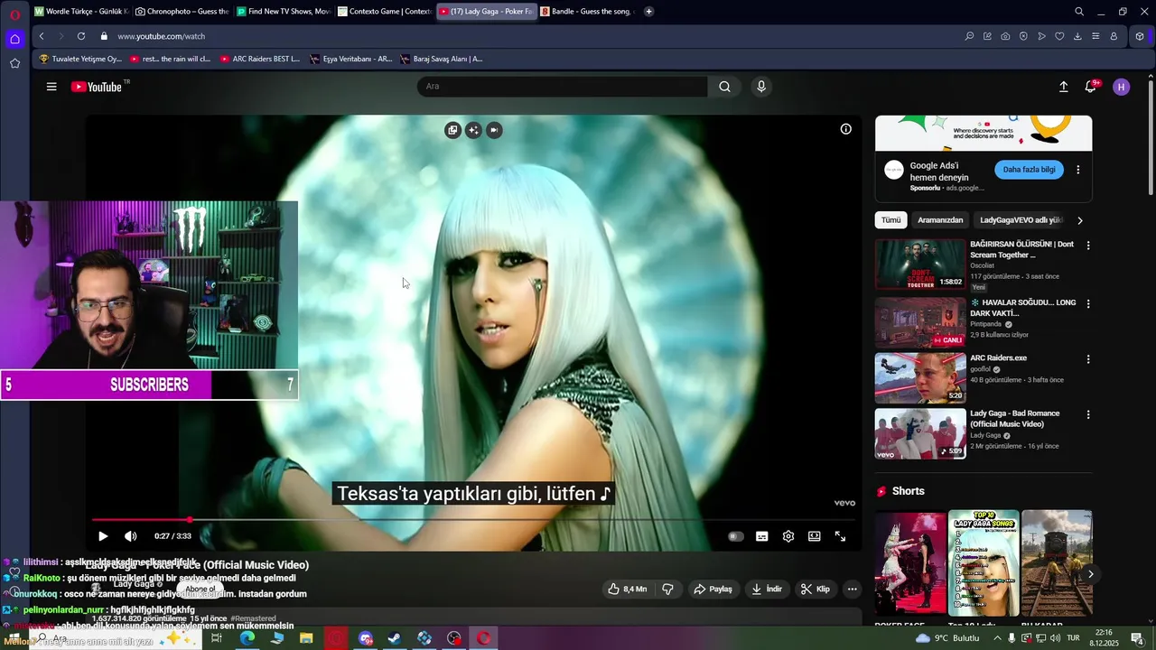Select the LadyGagaVEVO filter chip

pyautogui.click(x=1021, y=220)
